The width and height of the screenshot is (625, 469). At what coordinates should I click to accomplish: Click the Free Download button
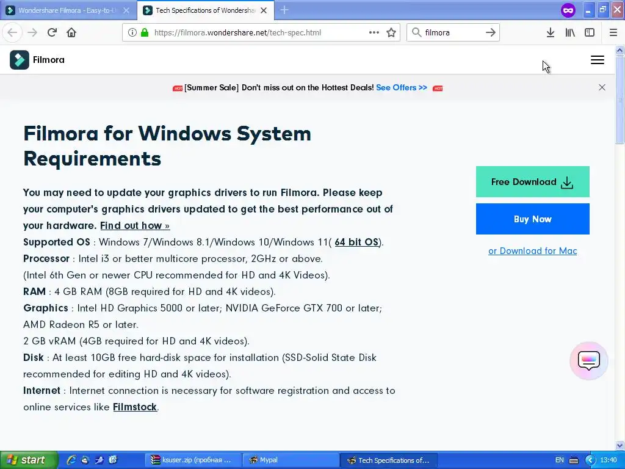(532, 181)
